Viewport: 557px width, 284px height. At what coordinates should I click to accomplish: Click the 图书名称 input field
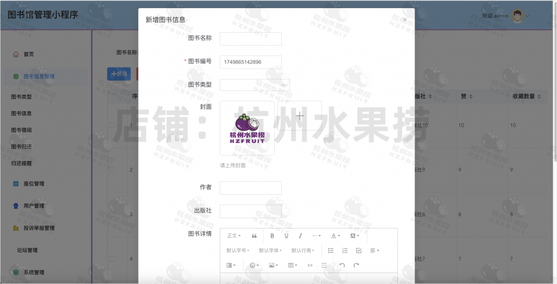(x=250, y=39)
